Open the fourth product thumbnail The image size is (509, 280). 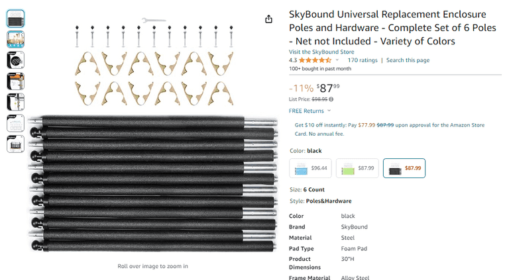pyautogui.click(x=16, y=81)
